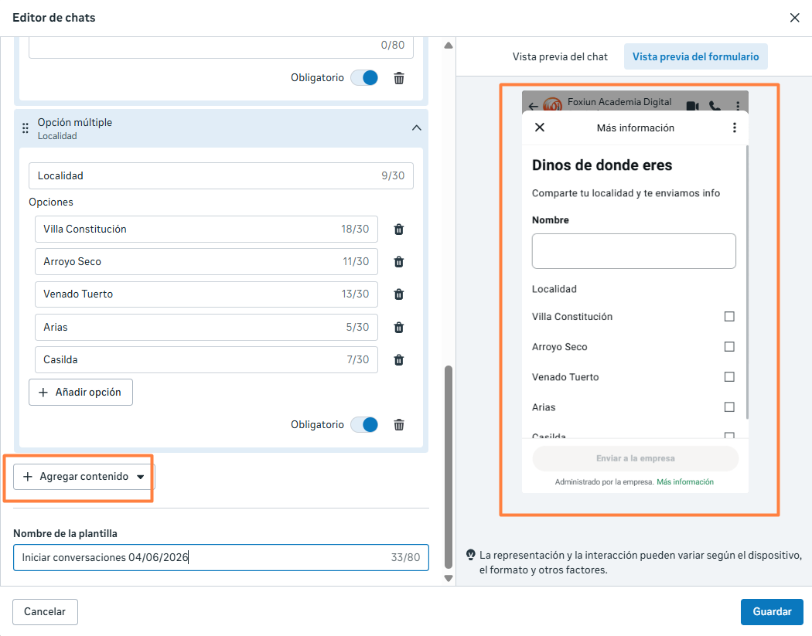This screenshot has height=636, width=812.
Task: Collapse the Opción múltiple section
Action: click(416, 128)
